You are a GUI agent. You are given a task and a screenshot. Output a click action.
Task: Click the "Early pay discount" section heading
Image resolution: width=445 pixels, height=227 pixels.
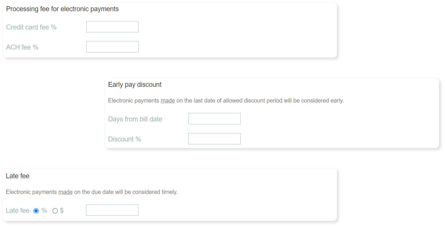tap(135, 85)
